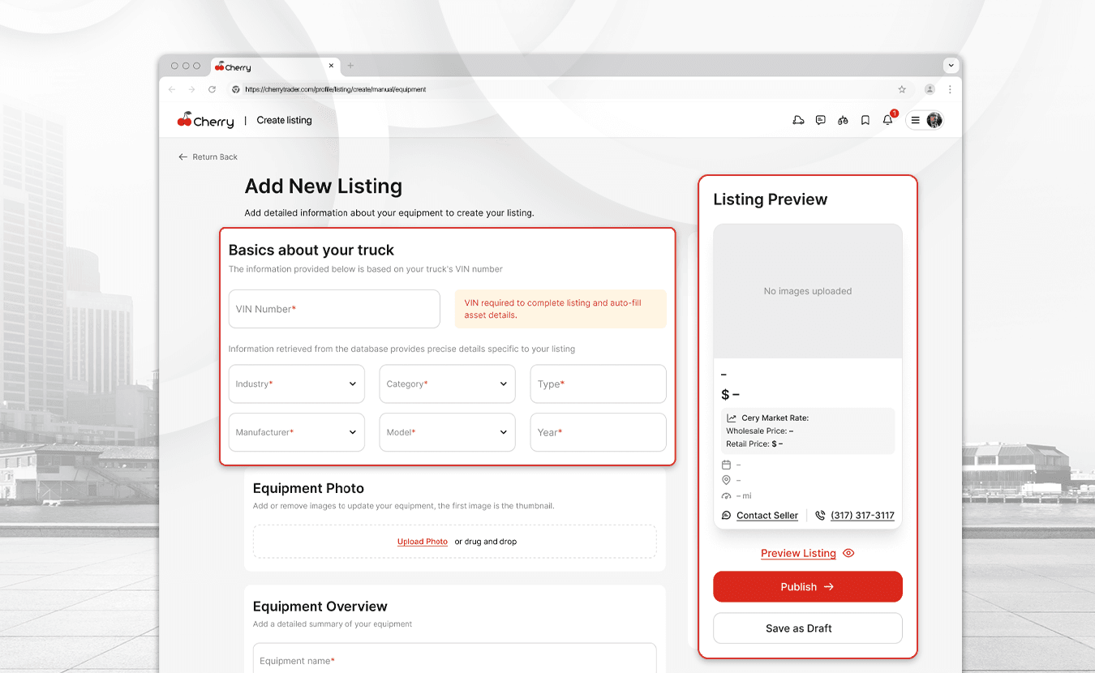This screenshot has height=673, width=1095.
Task: Click the eye icon beside Preview Listing
Action: coord(848,553)
